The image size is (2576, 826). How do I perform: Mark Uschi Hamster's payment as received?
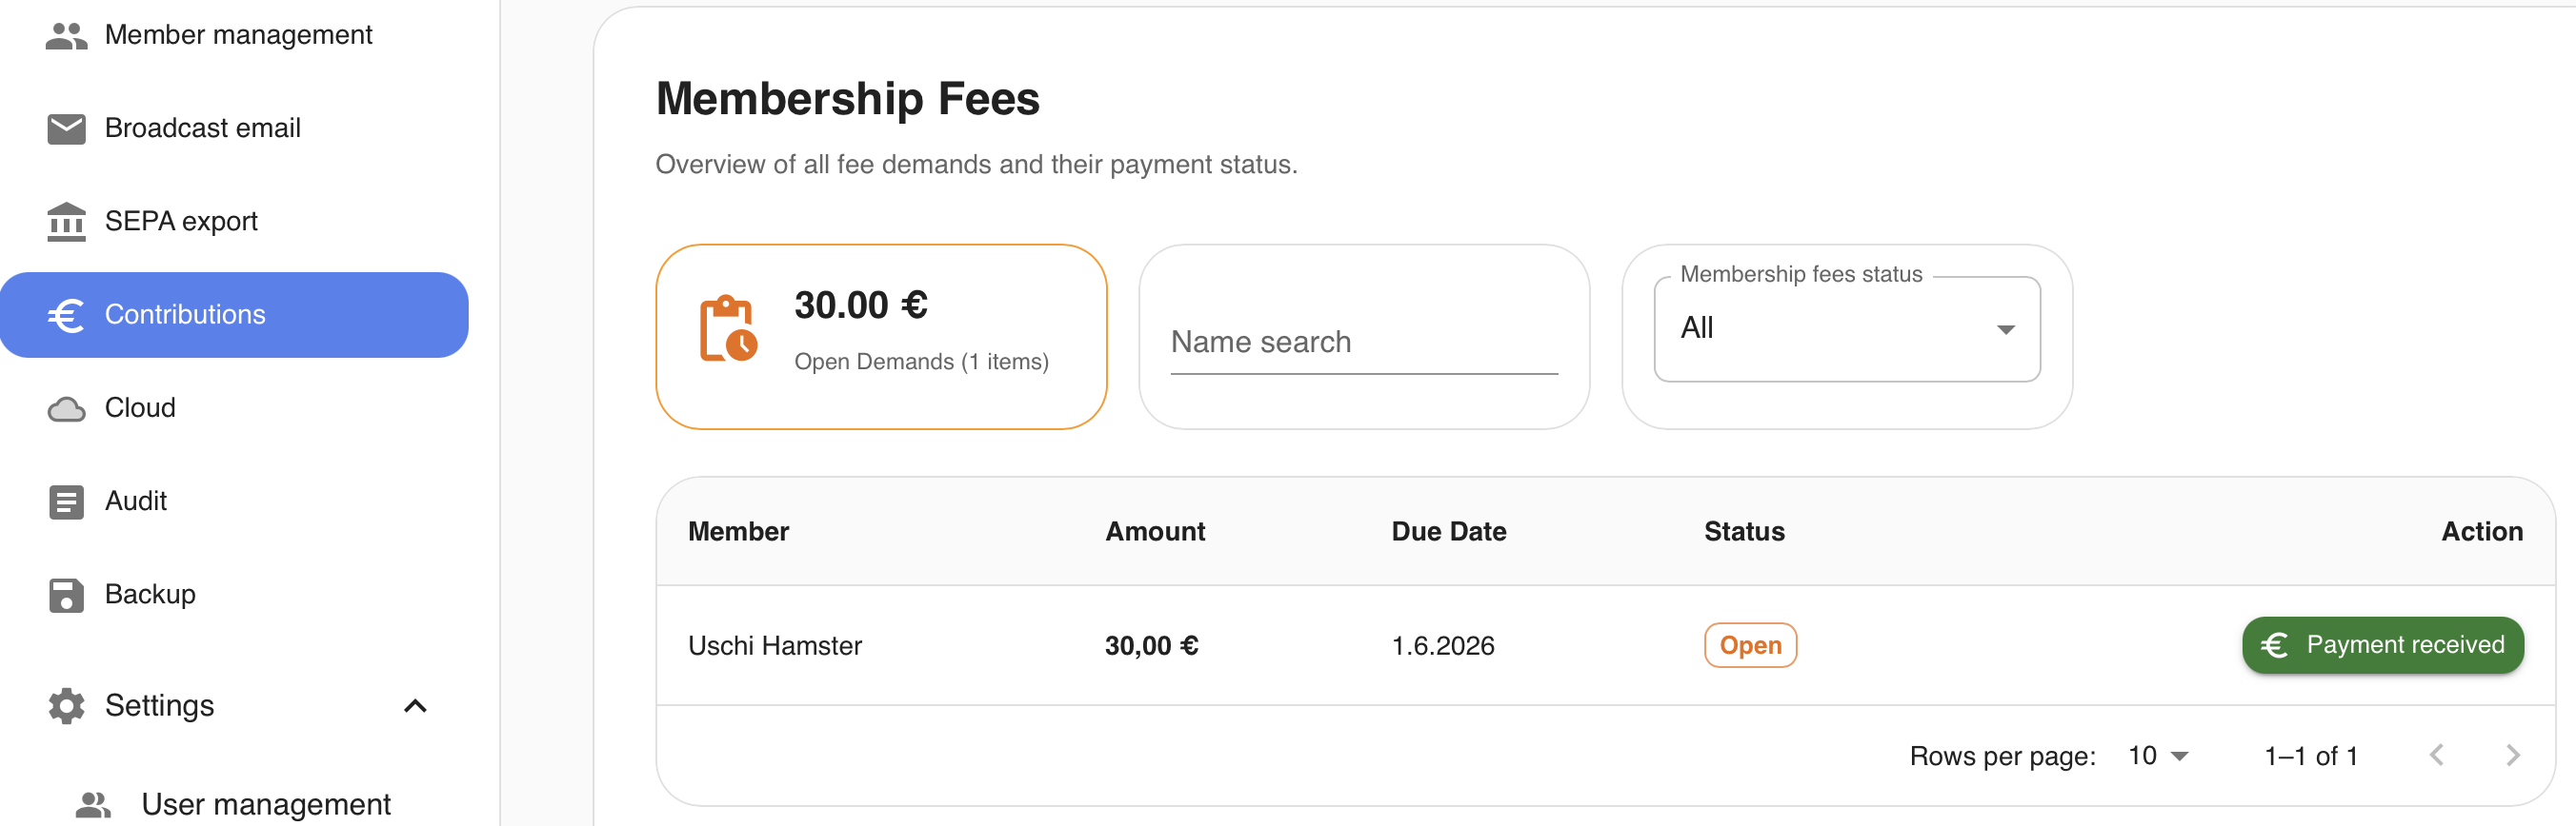point(2382,644)
